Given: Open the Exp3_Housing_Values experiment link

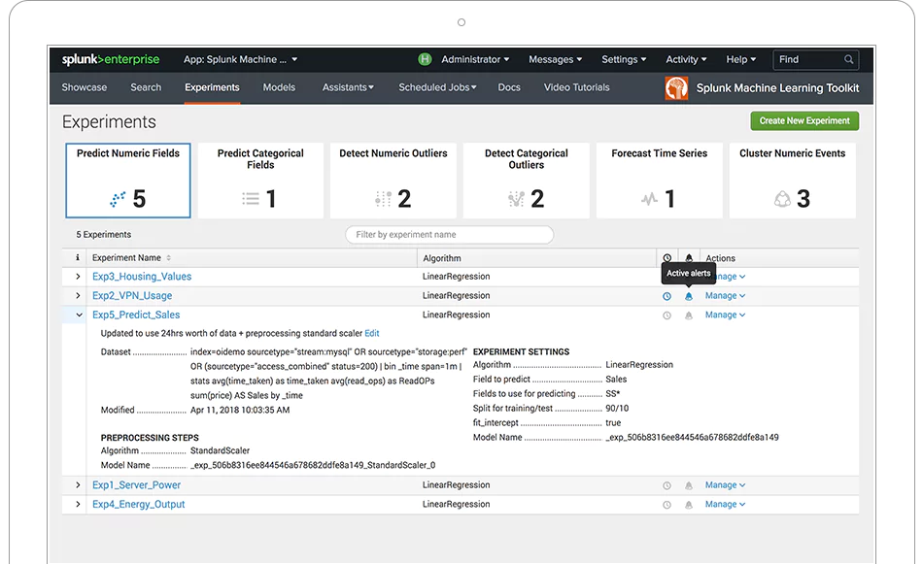Looking at the screenshot, I should click(142, 277).
